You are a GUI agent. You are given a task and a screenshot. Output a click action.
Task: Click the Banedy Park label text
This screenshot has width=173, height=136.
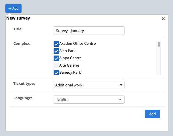tap(70, 73)
